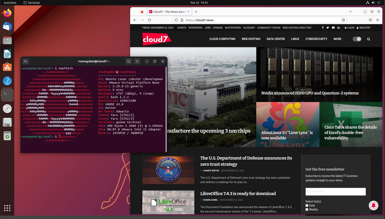Open cloud7's Facebook page icon
This screenshot has height=219, width=385.
[323, 28]
